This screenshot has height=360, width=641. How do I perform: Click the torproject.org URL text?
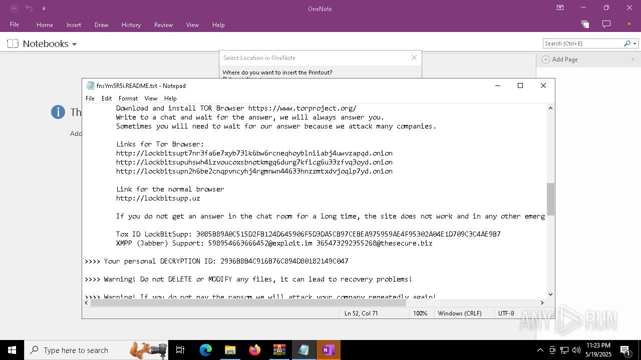tap(302, 108)
